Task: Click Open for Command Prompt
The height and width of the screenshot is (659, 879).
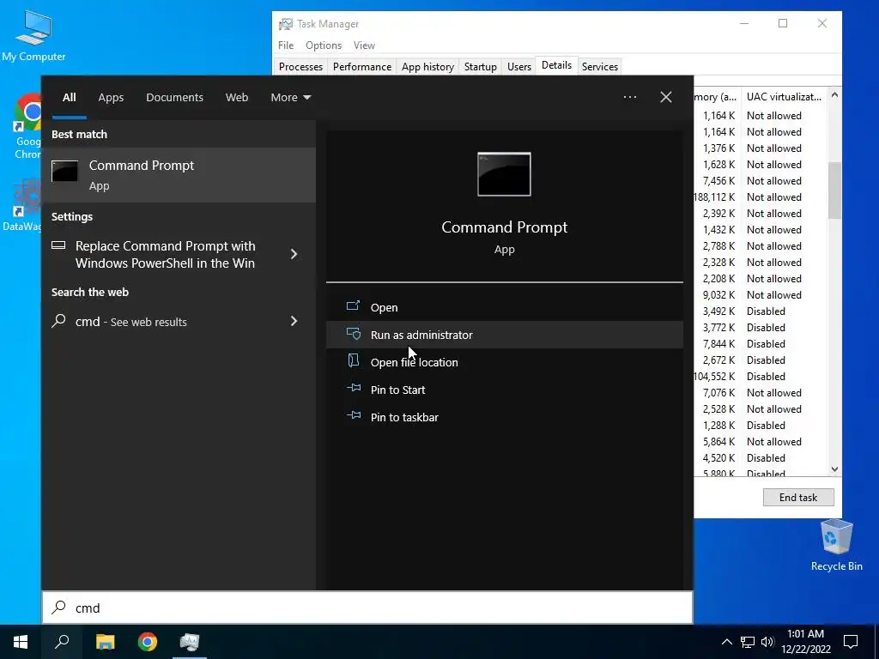Action: pos(505,307)
